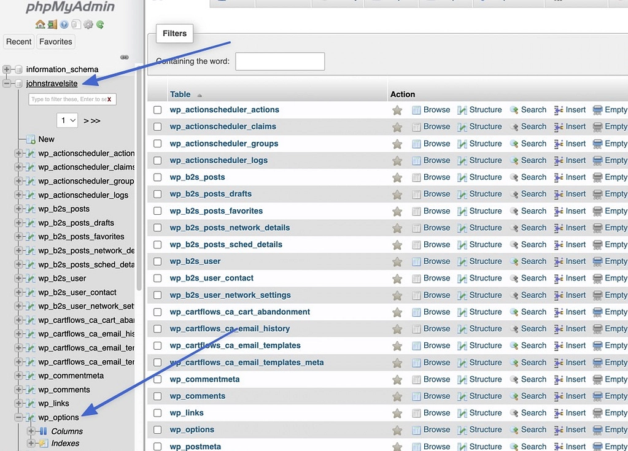Image resolution: width=628 pixels, height=451 pixels.
Task: Click the Home icon under the phpMyAdmin logo
Action: (40, 25)
